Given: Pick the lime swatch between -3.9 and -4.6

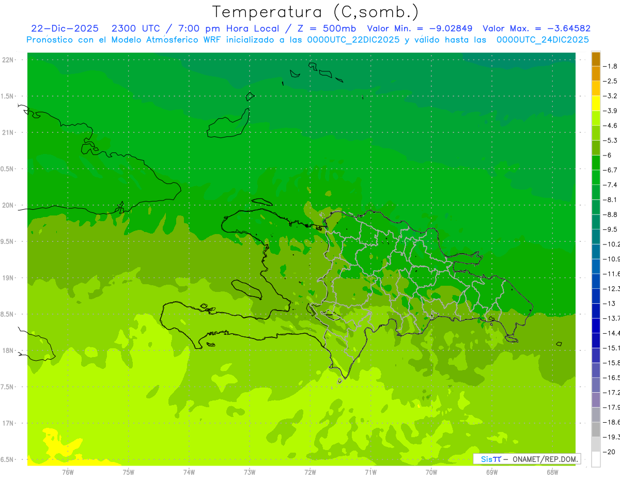Looking at the screenshot, I should pyautogui.click(x=596, y=118).
